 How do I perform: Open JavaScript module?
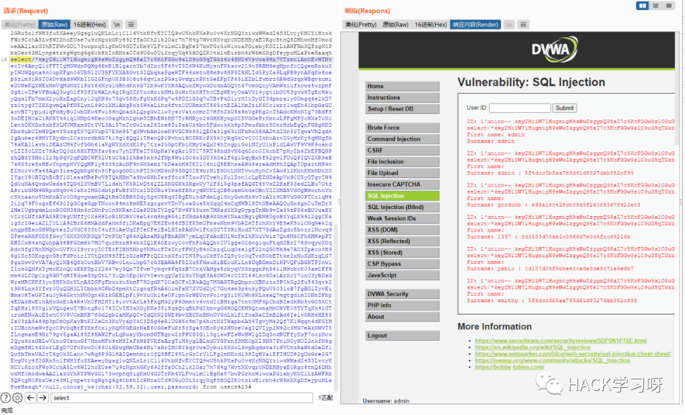(x=402, y=275)
